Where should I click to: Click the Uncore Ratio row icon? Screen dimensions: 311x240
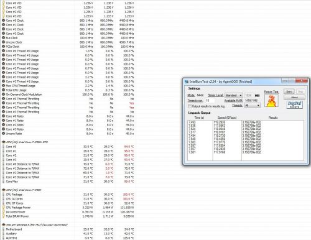click(x=3, y=134)
